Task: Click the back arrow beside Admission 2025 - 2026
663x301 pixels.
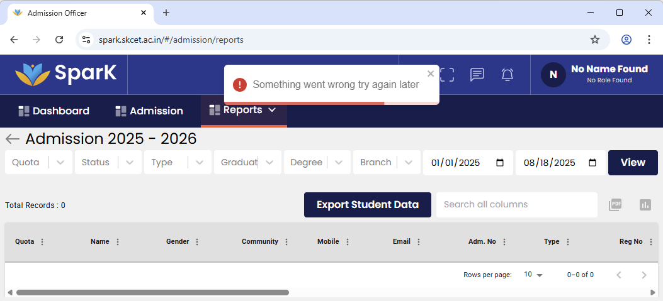Action: [x=12, y=139]
